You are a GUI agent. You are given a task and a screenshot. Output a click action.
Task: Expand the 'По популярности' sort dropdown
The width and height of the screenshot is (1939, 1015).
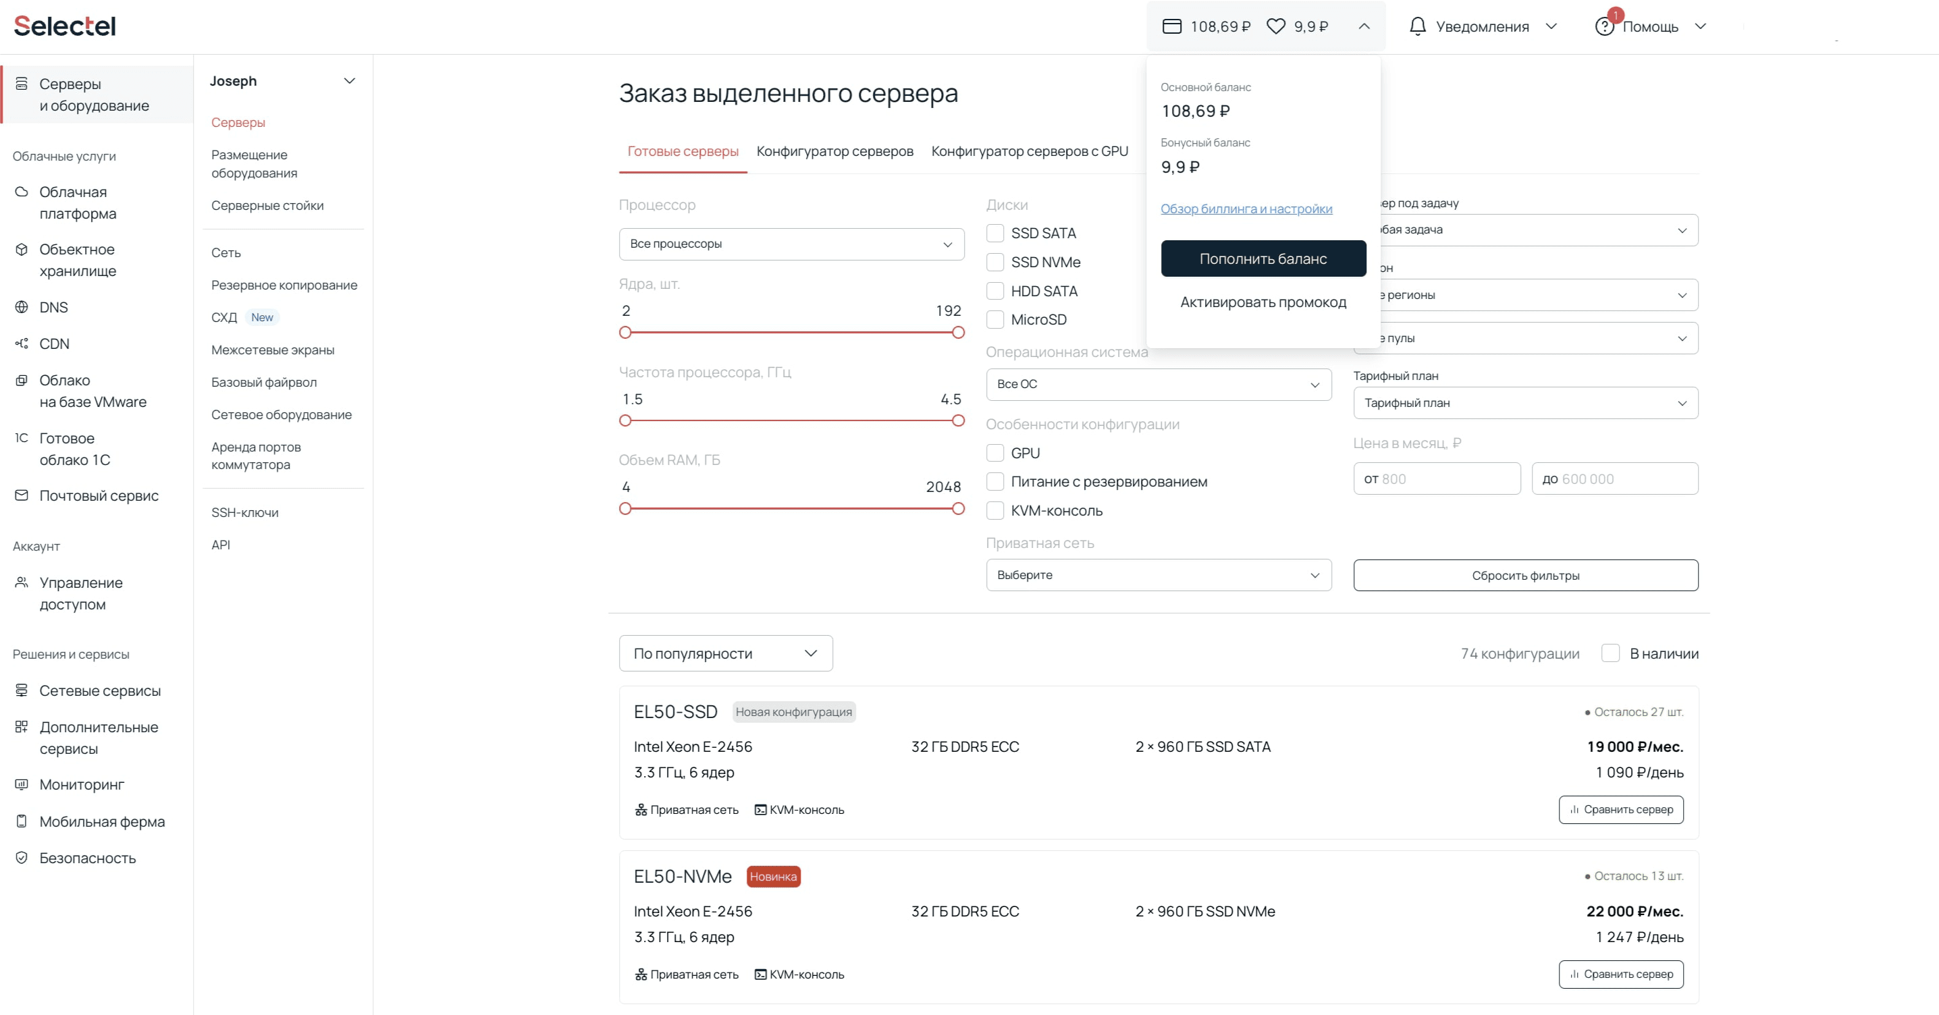point(725,653)
